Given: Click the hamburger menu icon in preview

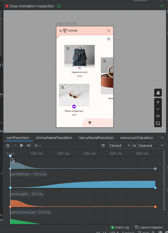Looking at the screenshot, I should point(60,31).
